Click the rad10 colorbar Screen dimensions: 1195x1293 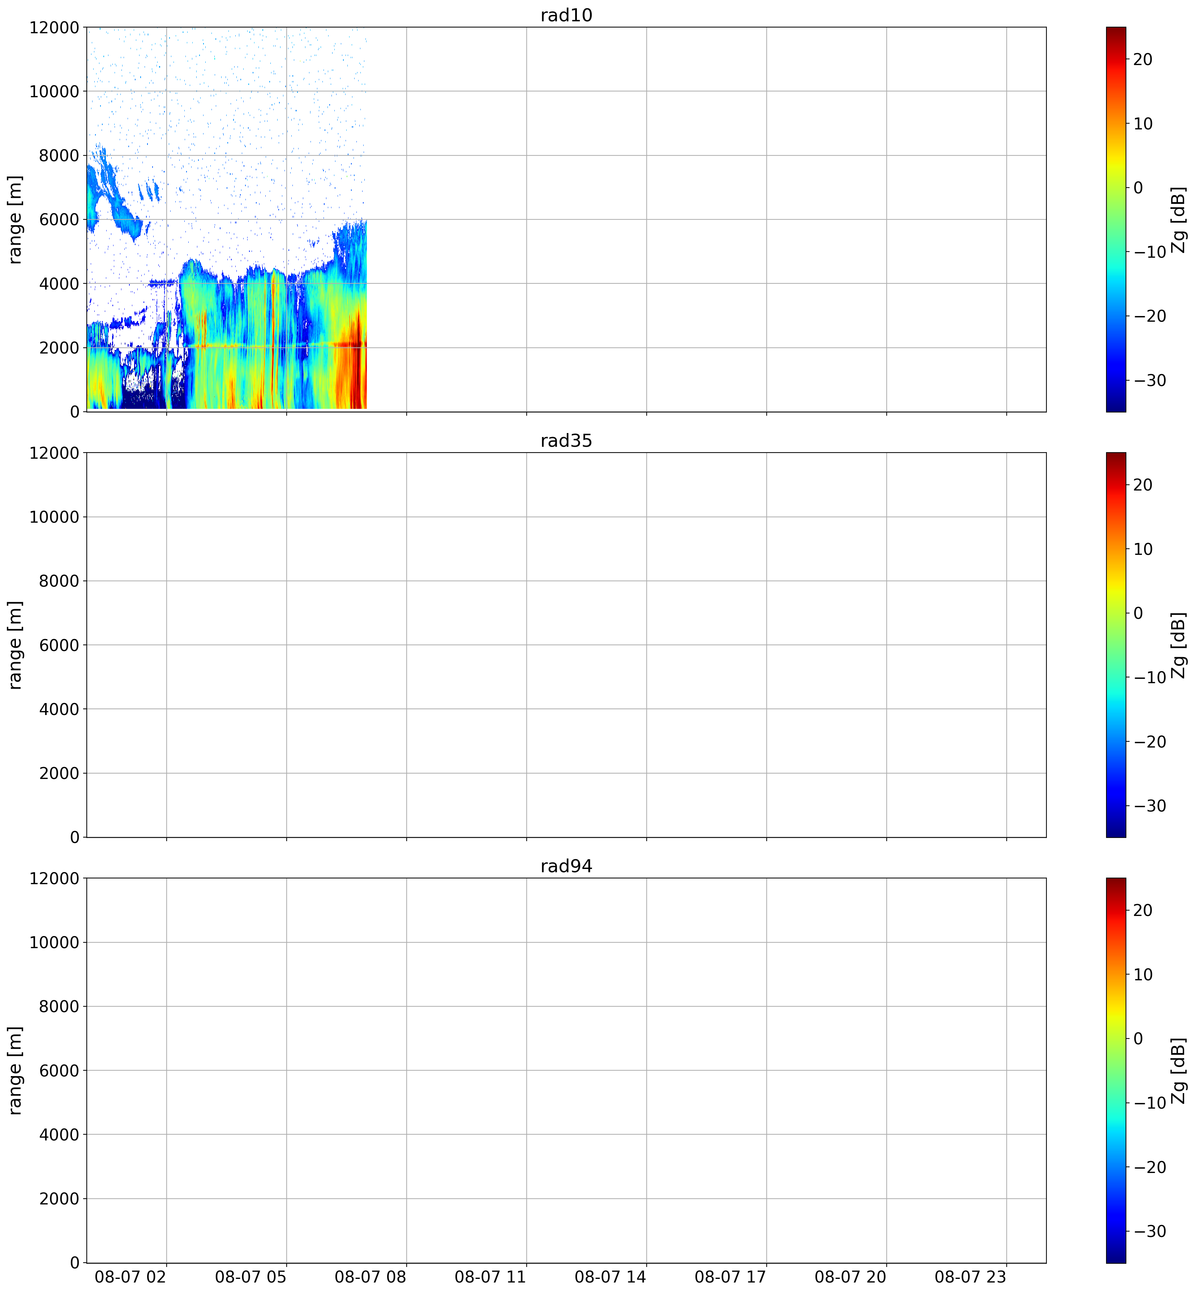(x=1115, y=219)
